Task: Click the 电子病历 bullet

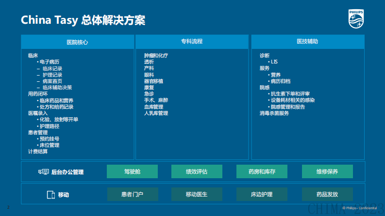Action: point(50,62)
